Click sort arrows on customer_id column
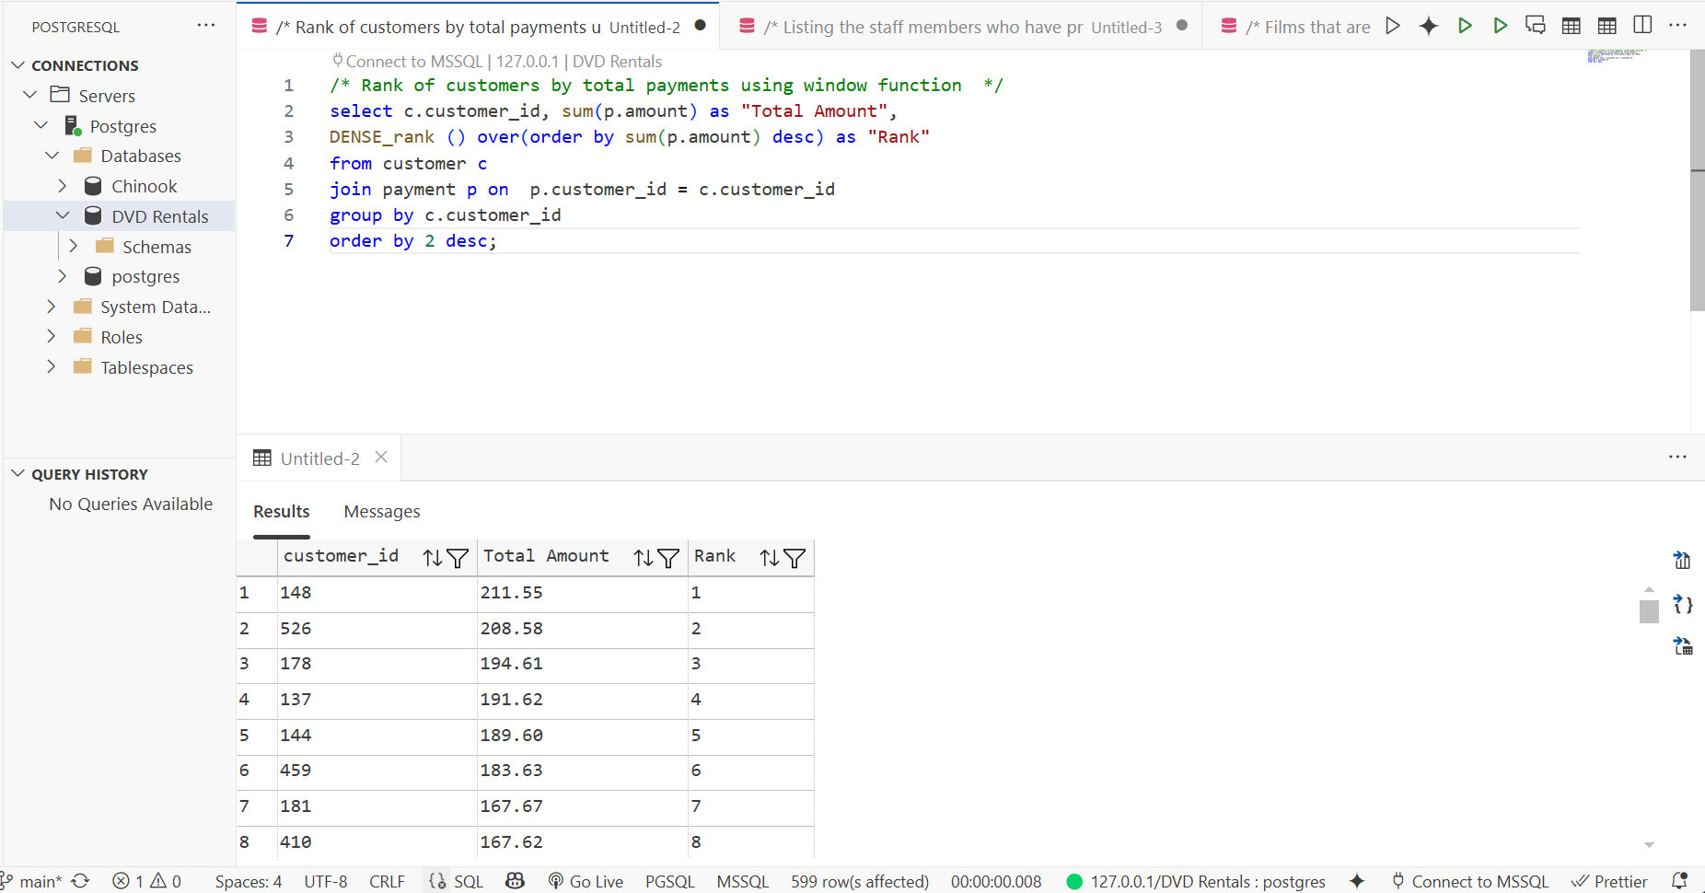1705x893 pixels. tap(432, 558)
